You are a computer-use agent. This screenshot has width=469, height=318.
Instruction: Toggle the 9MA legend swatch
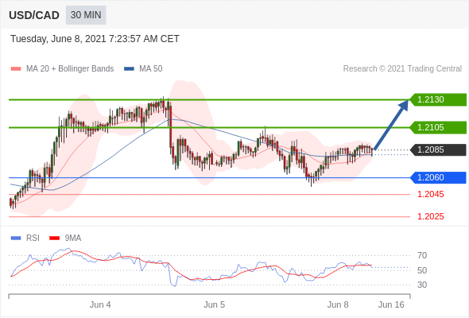54,238
